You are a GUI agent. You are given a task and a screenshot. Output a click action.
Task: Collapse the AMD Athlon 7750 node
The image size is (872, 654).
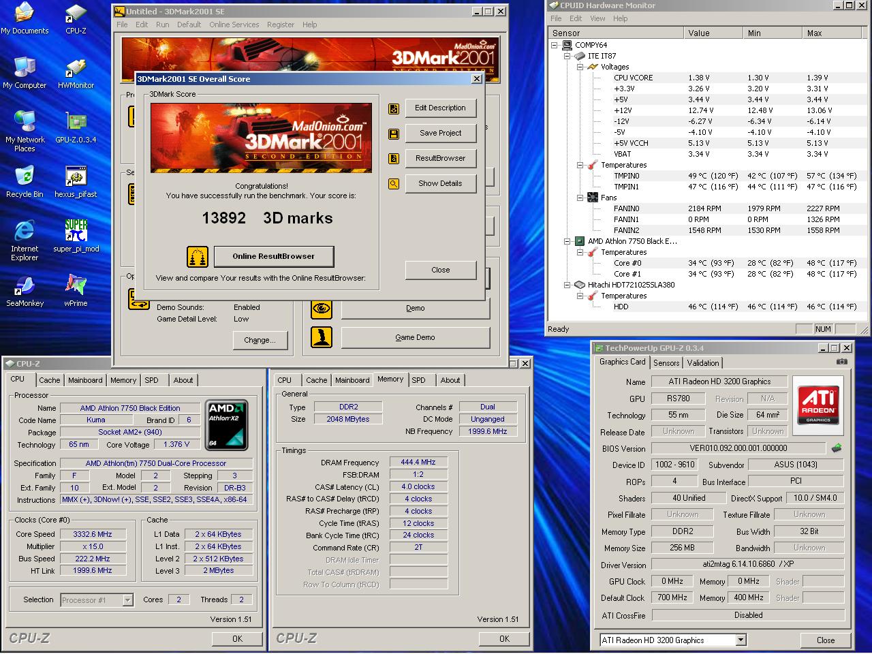567,241
